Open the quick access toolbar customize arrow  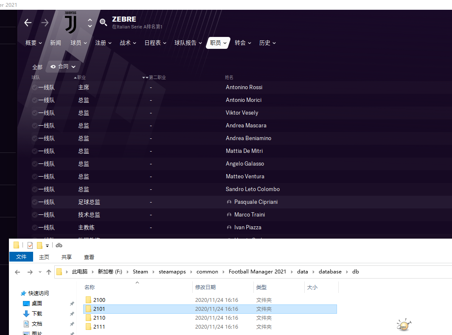[47, 246]
